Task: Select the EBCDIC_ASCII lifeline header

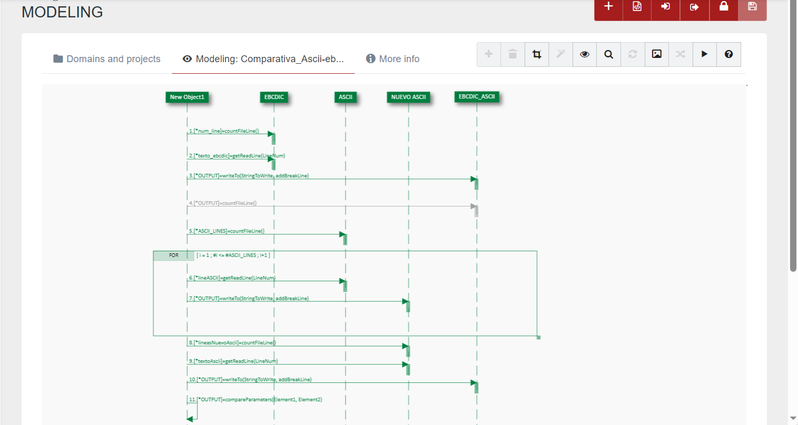Action: pos(477,97)
